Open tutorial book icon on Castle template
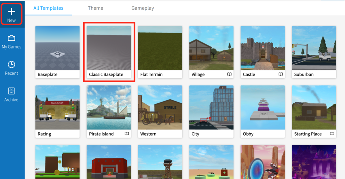Viewport: 345px width, 179px height. click(281, 74)
